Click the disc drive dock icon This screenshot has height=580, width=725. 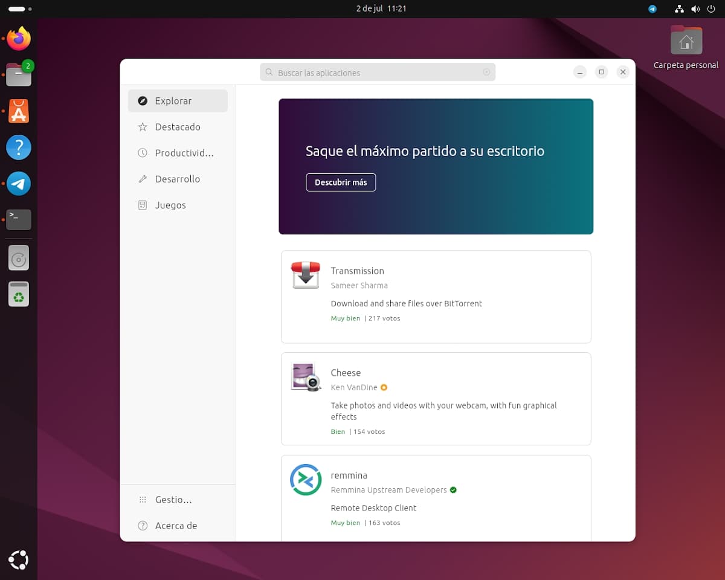[19, 258]
